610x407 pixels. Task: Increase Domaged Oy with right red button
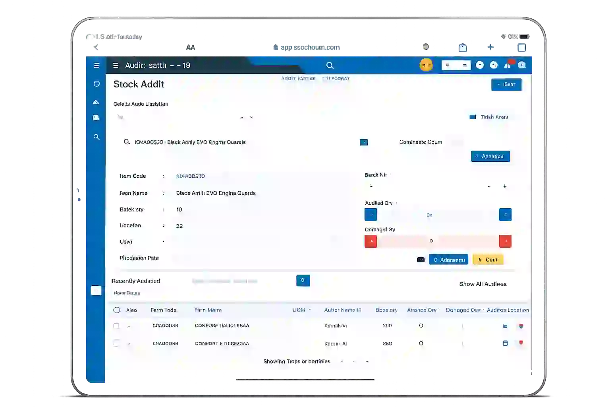click(x=505, y=241)
